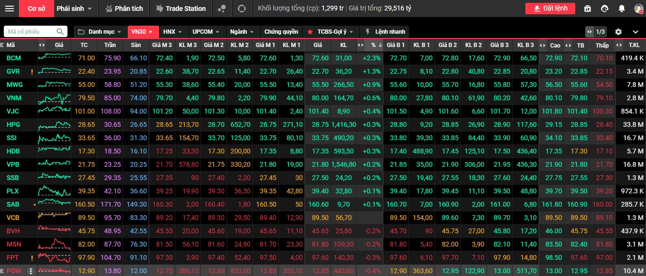Open the user profile avatar
This screenshot has width=646, height=276.
coord(638,9)
